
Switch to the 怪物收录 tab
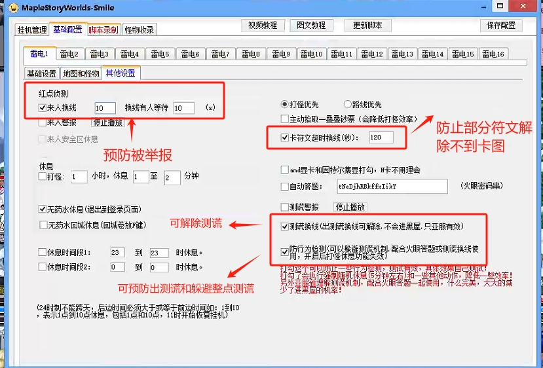140,30
